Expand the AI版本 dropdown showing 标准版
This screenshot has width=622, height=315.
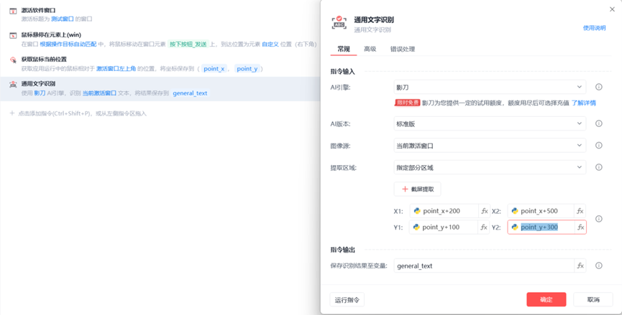pyautogui.click(x=489, y=123)
